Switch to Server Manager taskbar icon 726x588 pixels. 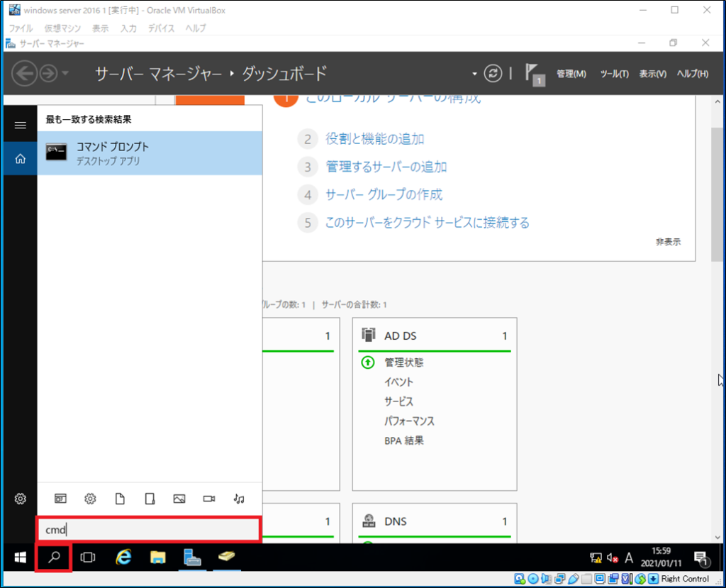tap(192, 557)
